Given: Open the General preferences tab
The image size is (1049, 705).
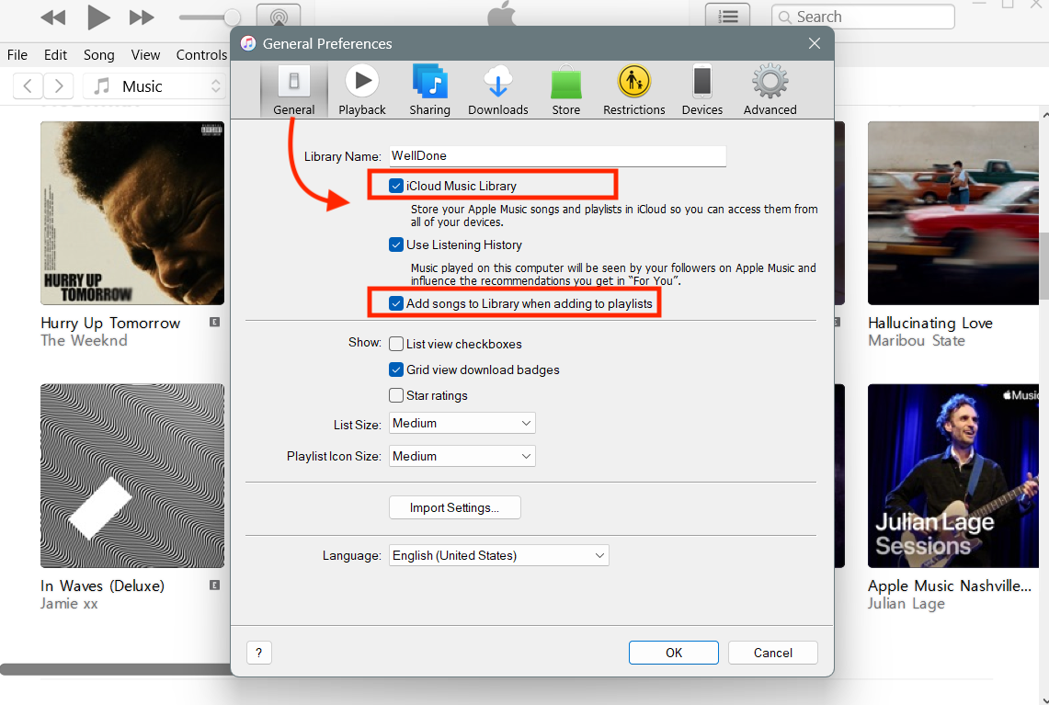Looking at the screenshot, I should pos(293,90).
